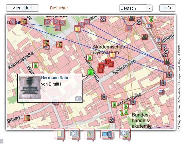
Task: Click face photo marker beside the 'gasse' label
Action: tap(27, 118)
